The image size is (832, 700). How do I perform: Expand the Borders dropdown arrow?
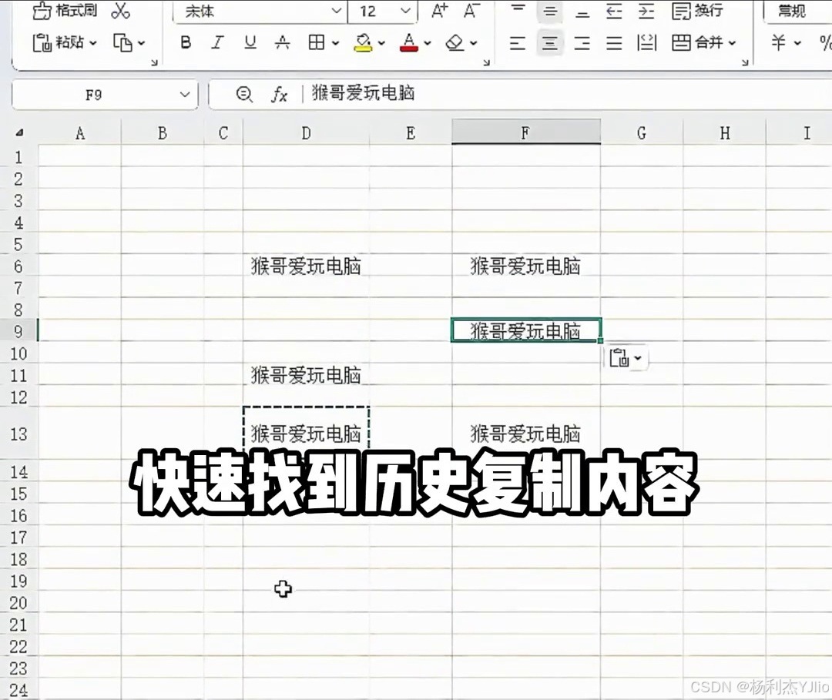[335, 43]
